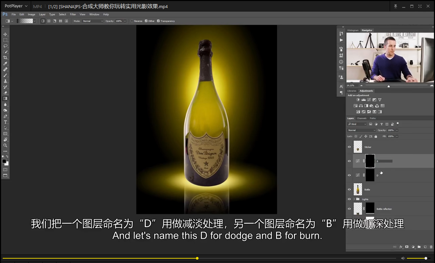Open the Actions panel play icon
The image size is (435, 263).
(341, 40)
